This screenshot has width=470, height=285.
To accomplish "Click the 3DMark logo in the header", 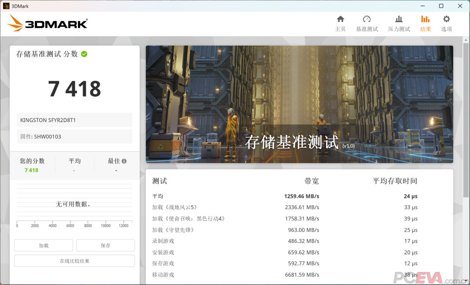I will 47,23.
